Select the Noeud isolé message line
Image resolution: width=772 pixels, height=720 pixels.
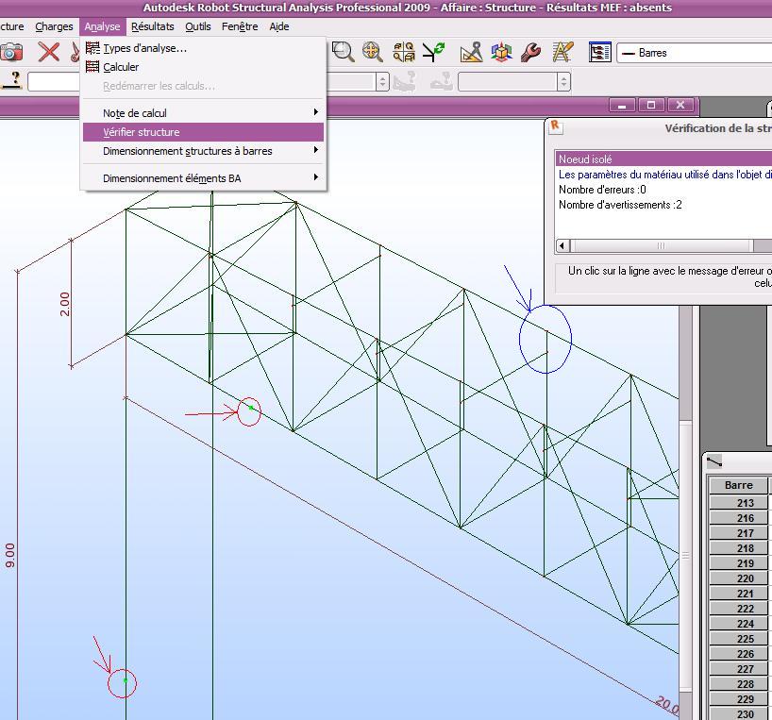pos(664,159)
